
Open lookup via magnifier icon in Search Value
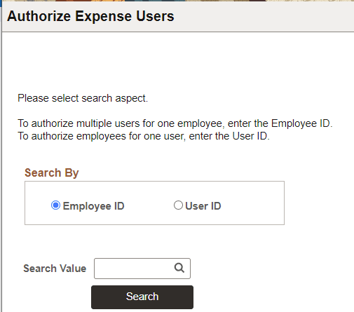(179, 268)
